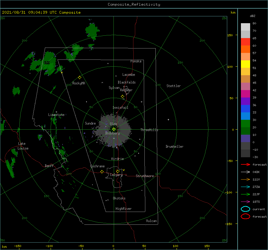The height and width of the screenshot is (250, 268).
Task: Click the Vulcan town label
Action: (151, 221)
